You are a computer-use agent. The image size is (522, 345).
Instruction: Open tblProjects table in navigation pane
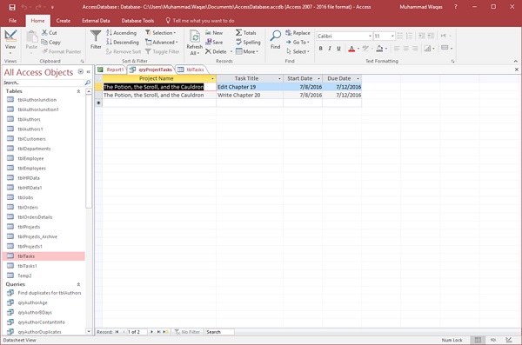click(x=29, y=227)
